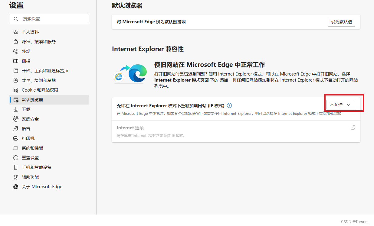Click into the 搜索设置 search box
Screen dimensions: 374x226
tap(49, 19)
